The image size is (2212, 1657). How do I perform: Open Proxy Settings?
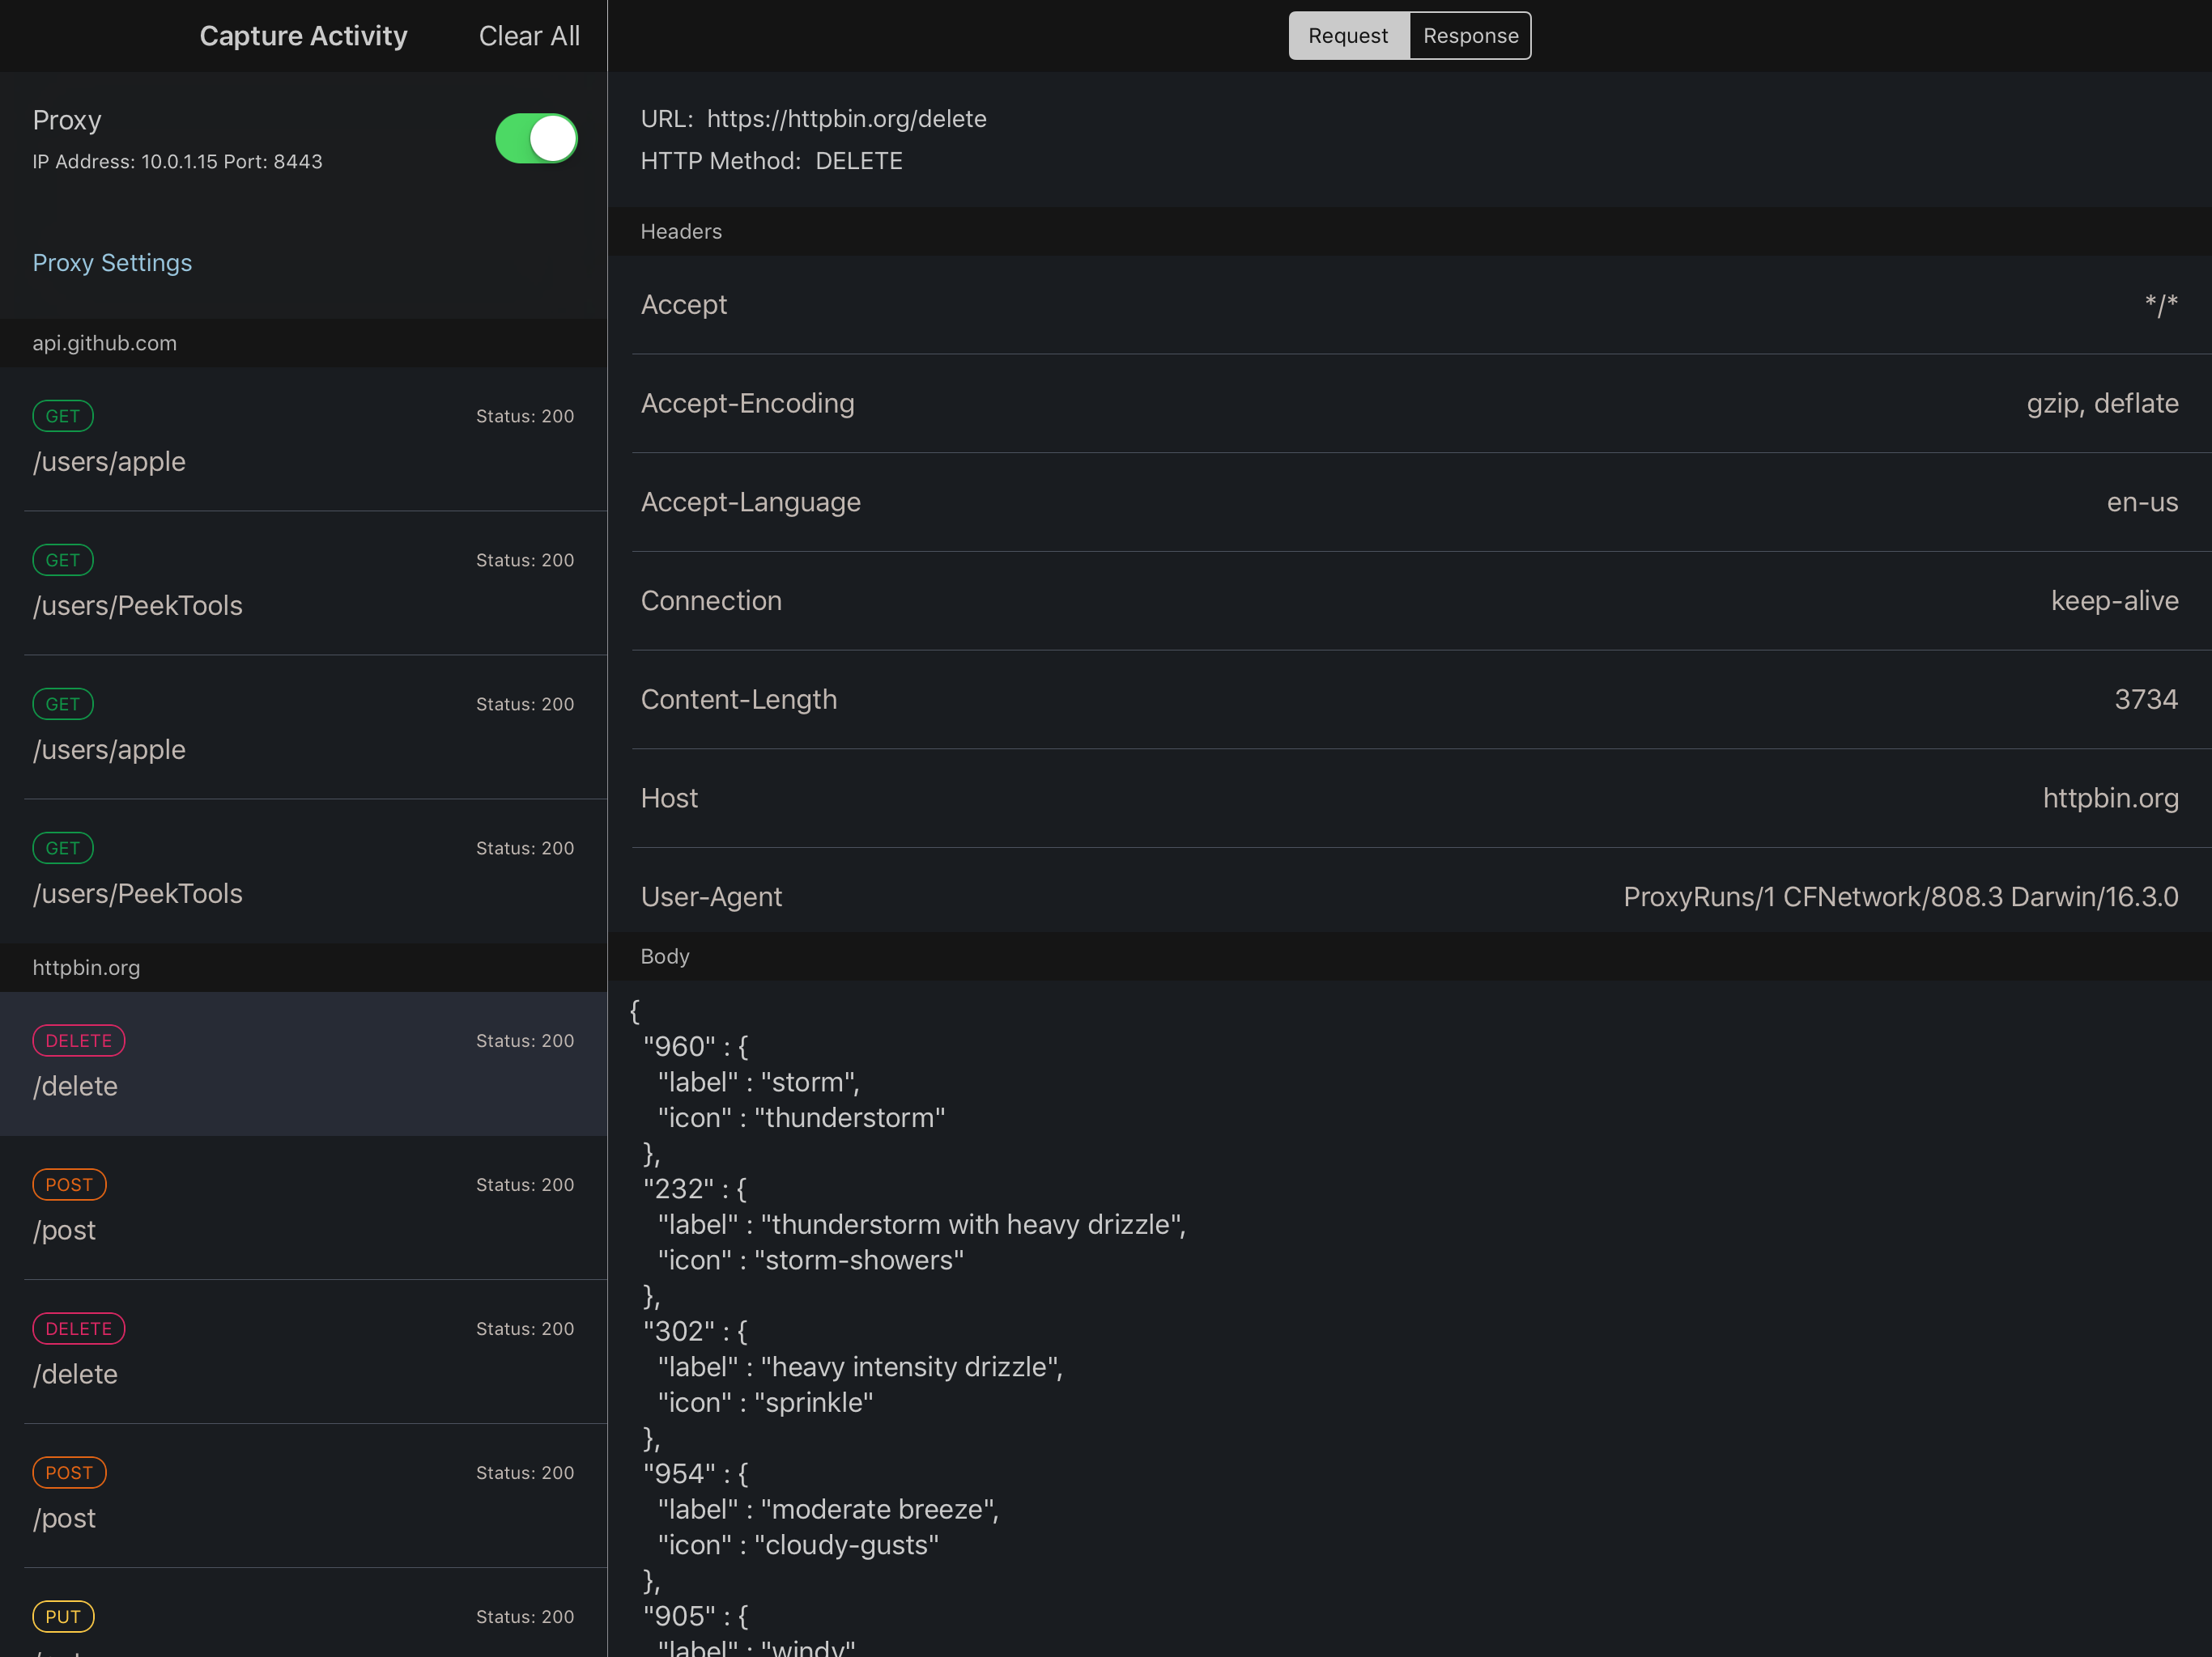click(x=112, y=262)
